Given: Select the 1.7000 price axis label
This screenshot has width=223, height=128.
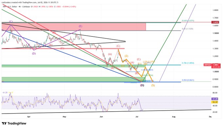Looking at the screenshot, I should (215, 18).
